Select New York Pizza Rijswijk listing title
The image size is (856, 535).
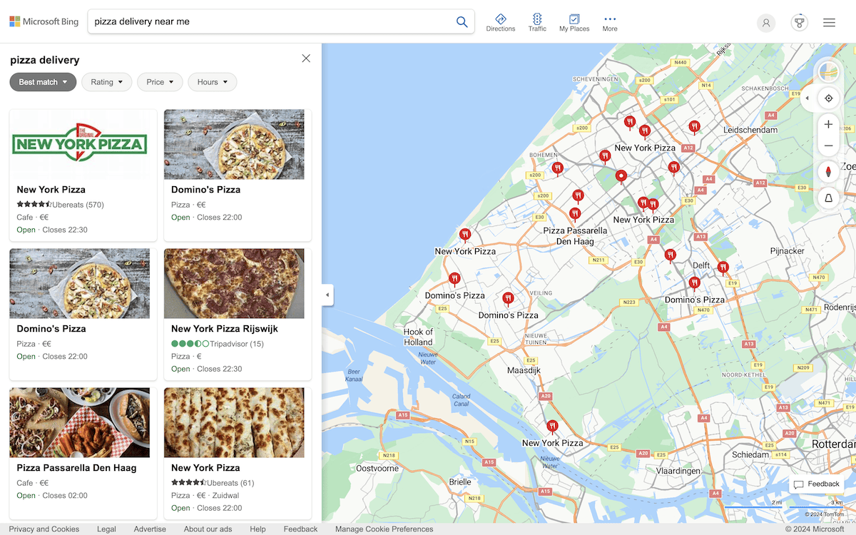click(225, 329)
